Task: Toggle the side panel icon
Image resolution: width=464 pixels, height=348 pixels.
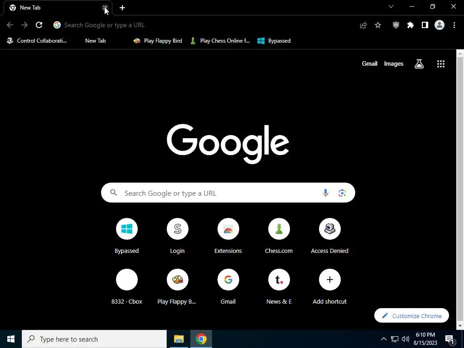Action: (425, 25)
